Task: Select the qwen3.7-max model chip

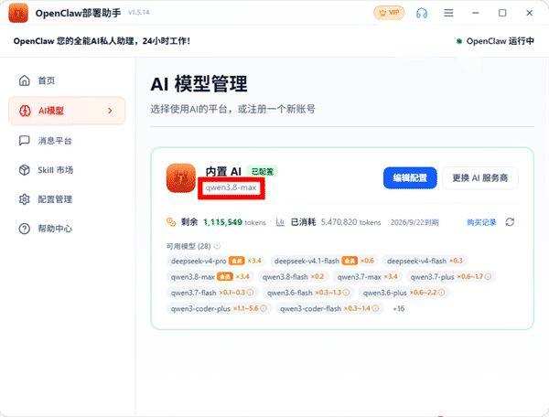Action: (367, 277)
